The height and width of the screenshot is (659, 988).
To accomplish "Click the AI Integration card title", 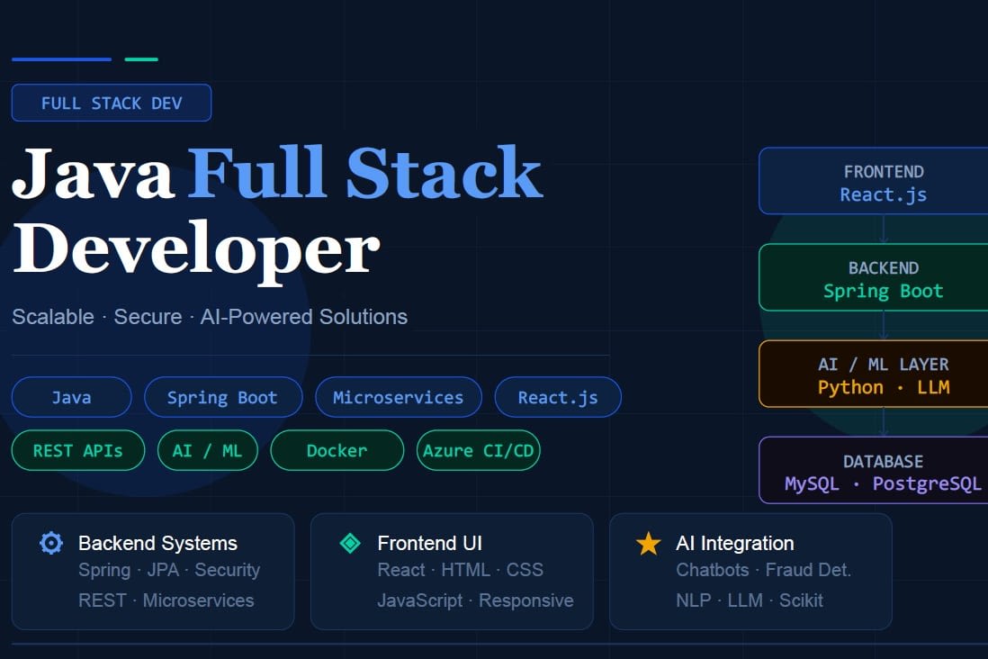I will click(x=734, y=543).
